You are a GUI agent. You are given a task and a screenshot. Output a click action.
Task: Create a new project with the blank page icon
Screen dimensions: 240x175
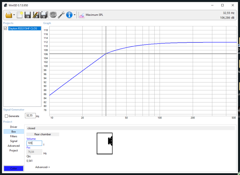20,15
